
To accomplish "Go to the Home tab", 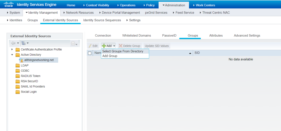I will (x=71, y=5).
